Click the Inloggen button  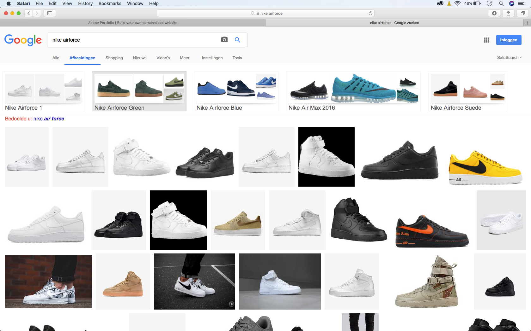click(x=509, y=40)
